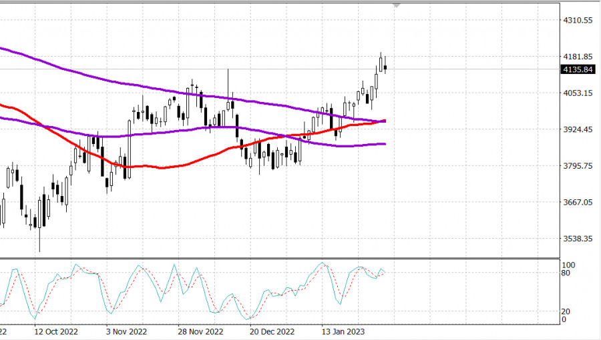The image size is (601, 340).
Task: Click the 3538.35 price axis label
Action: tap(578, 239)
